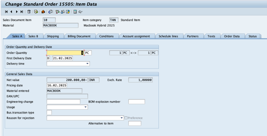Go to the first item using the toolbar
This screenshot has height=136, width=267.
(x=6, y=12)
